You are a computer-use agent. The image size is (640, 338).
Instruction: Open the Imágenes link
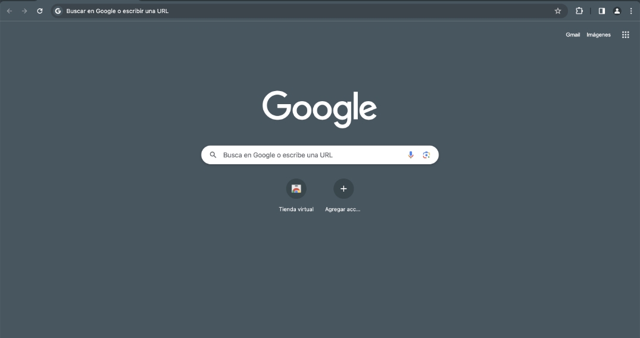click(x=598, y=35)
